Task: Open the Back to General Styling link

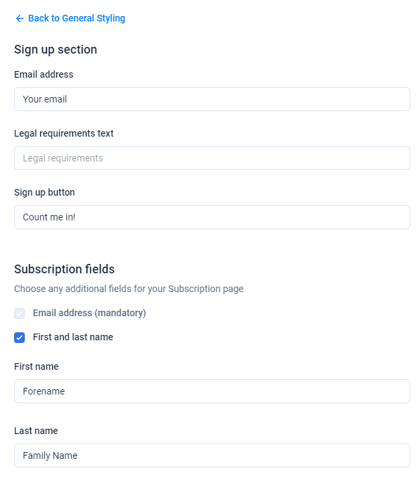Action: (76, 19)
